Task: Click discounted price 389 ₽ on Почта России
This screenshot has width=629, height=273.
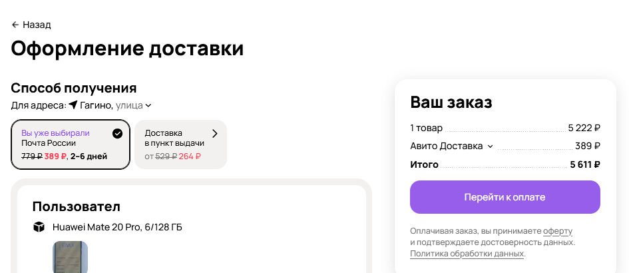Action: (x=55, y=156)
